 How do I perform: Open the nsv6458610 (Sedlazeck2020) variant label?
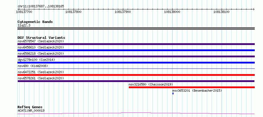click(41, 47)
